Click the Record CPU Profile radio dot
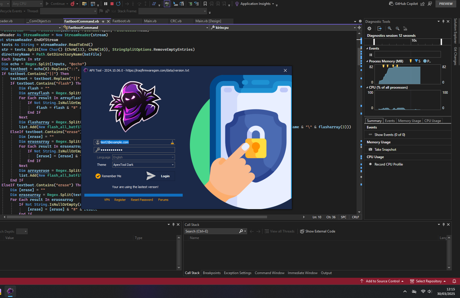460x298 pixels. (370, 164)
